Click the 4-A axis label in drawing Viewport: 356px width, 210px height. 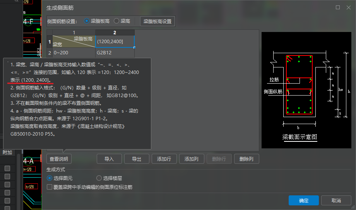tap(28, 161)
